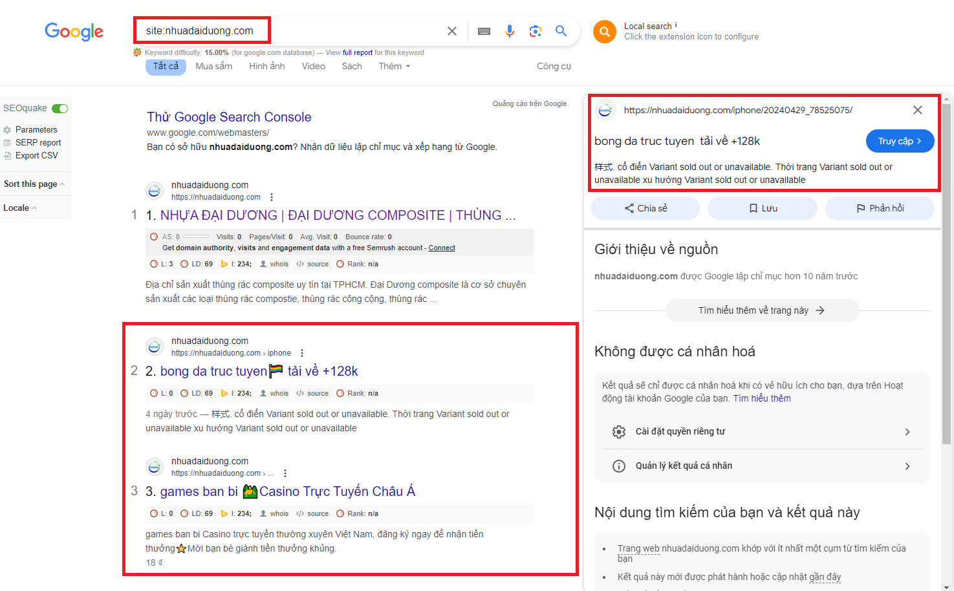Export results using Export CSV
Image resolution: width=954 pixels, height=591 pixels.
pyautogui.click(x=36, y=155)
